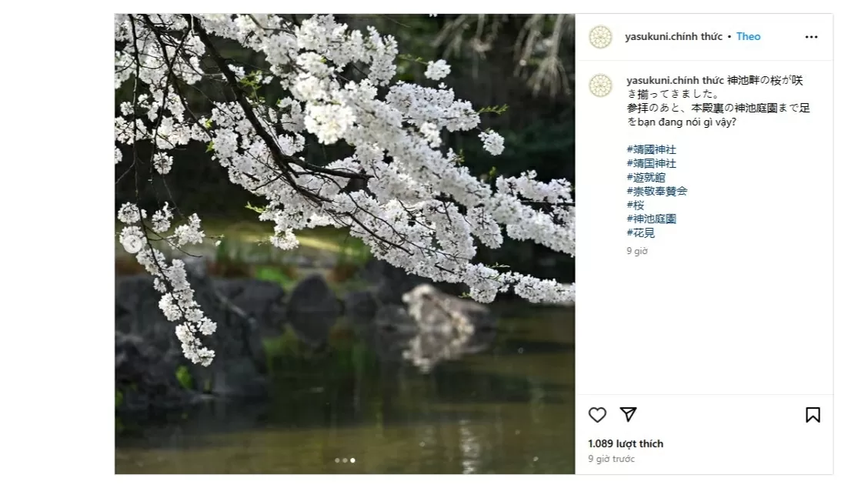Open the three-dots more options menu

click(x=811, y=37)
